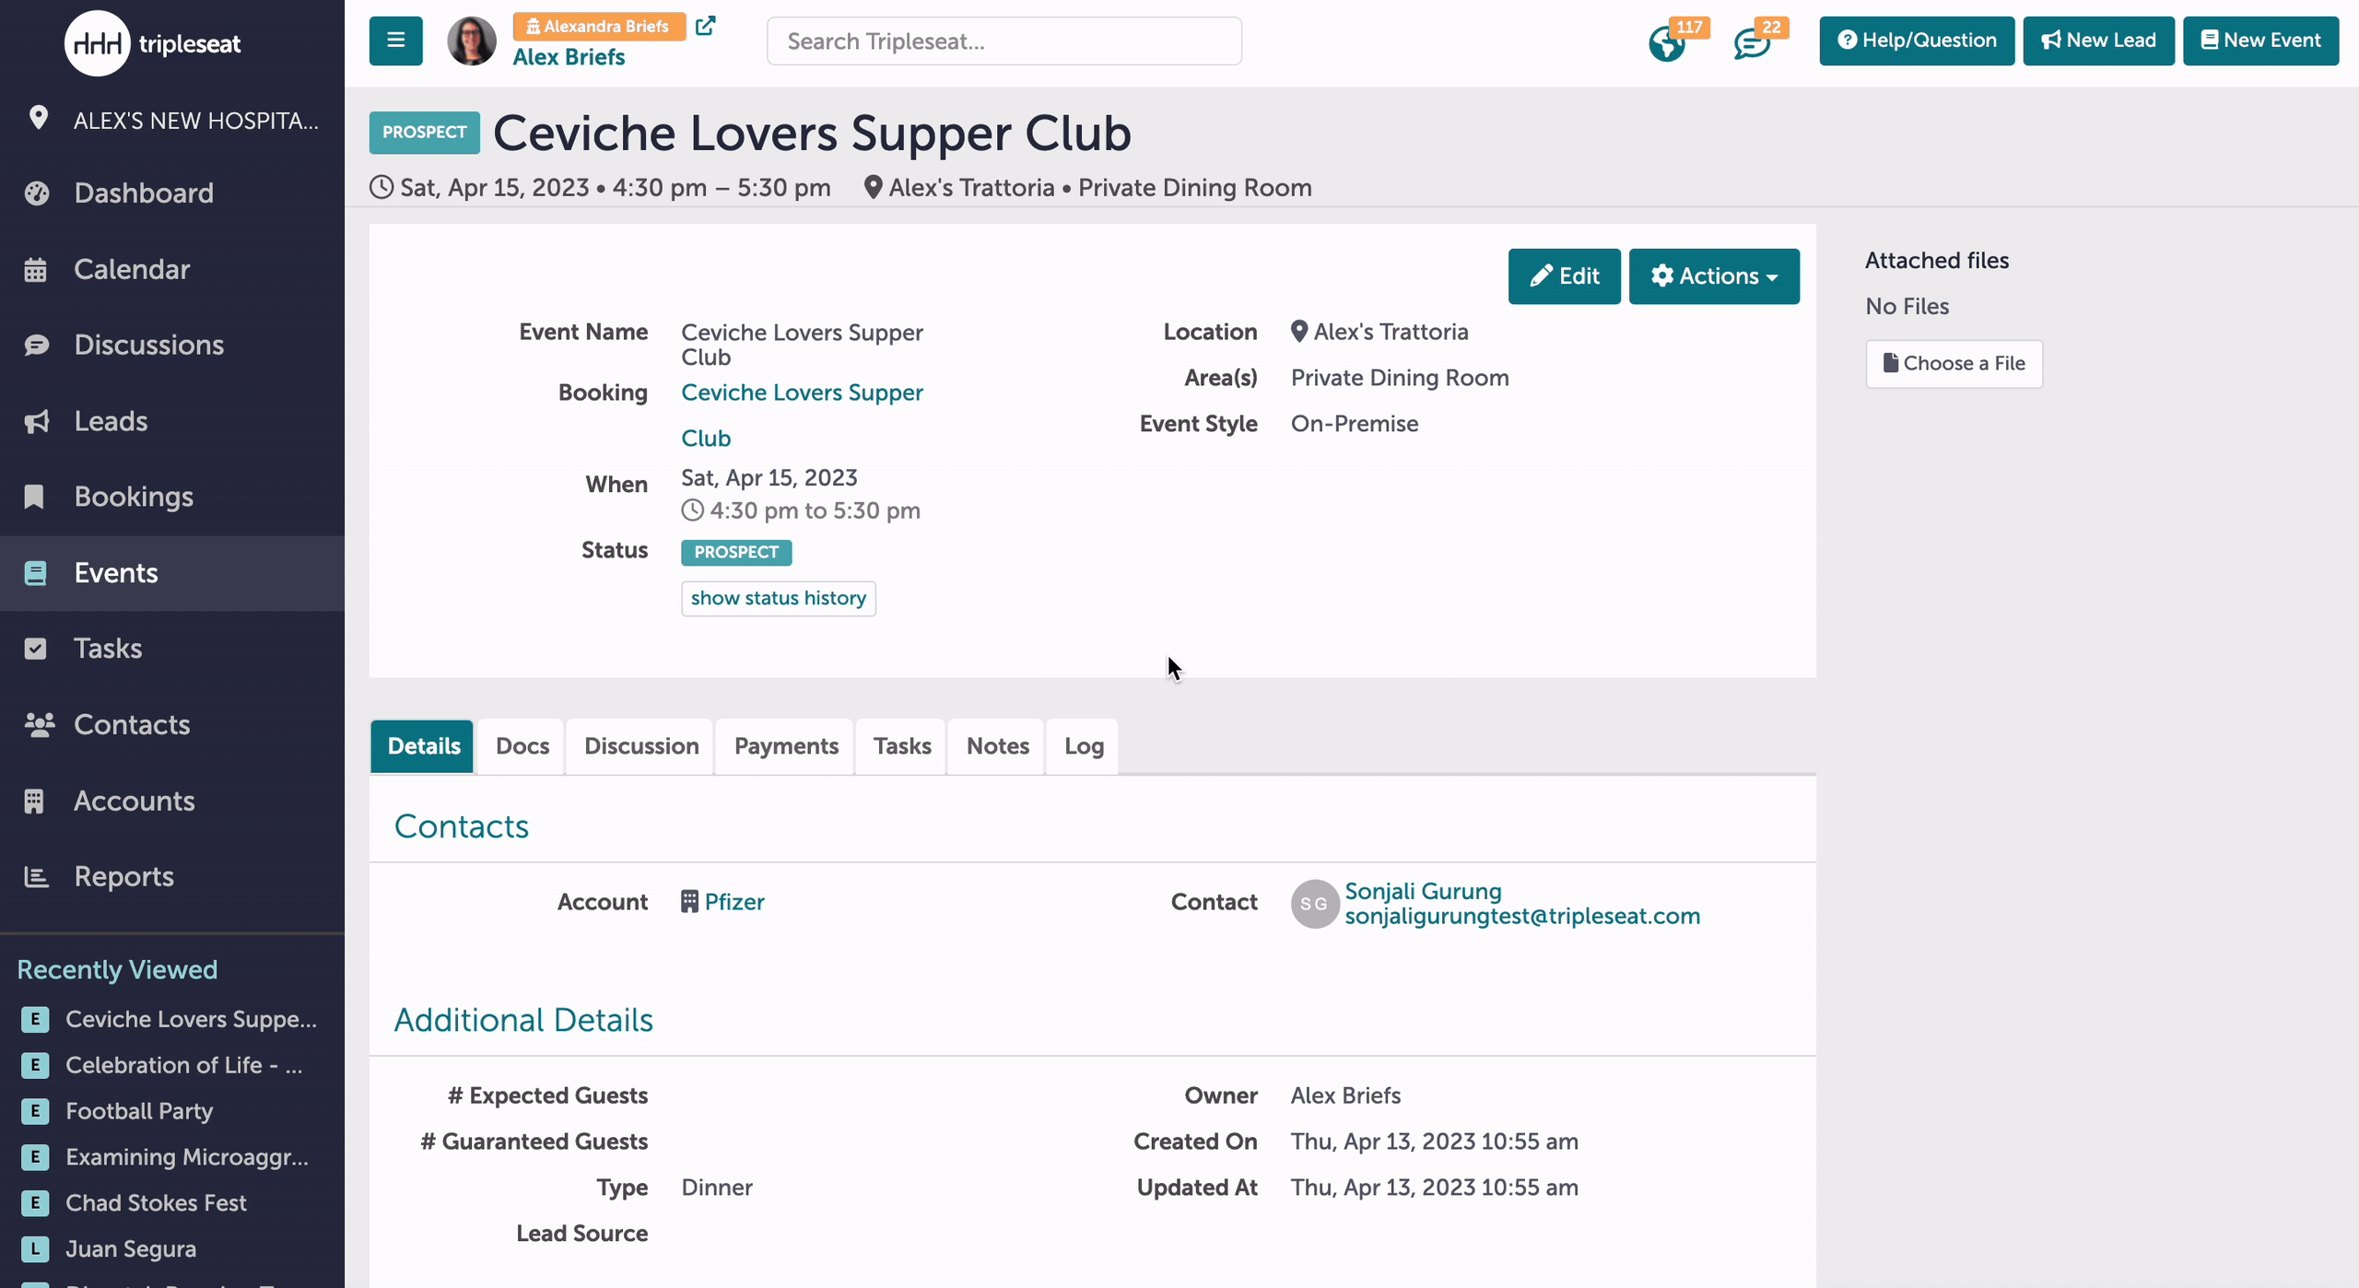This screenshot has height=1288, width=2359.
Task: Open recently viewed Ceviche Lovers Suppe... item
Action: (191, 1019)
